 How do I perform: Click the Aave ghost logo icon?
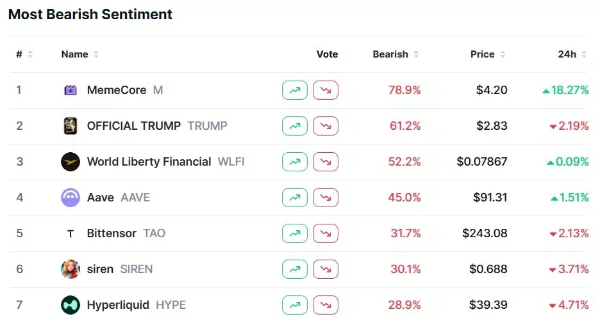[x=71, y=198]
